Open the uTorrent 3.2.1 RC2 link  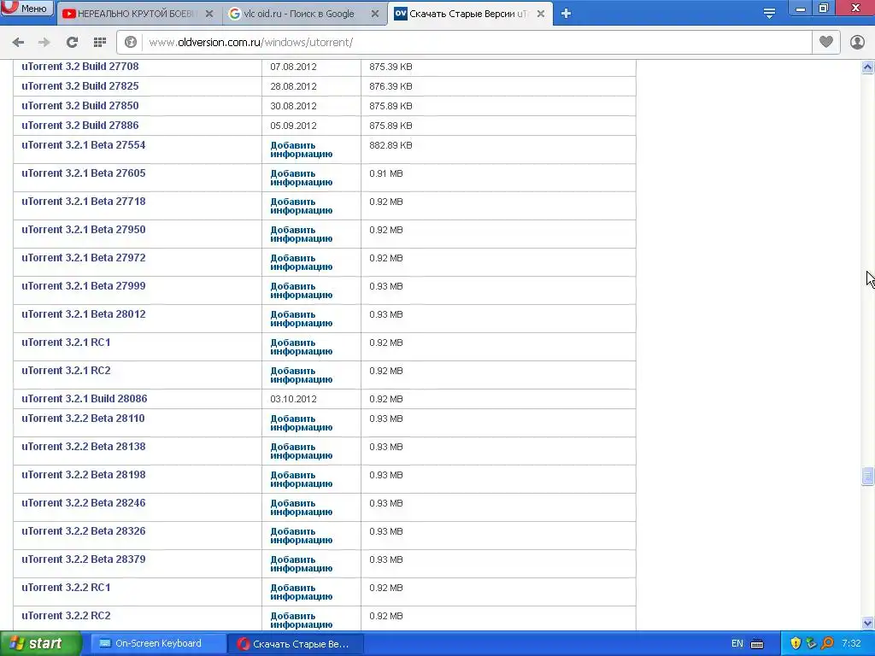[66, 371]
